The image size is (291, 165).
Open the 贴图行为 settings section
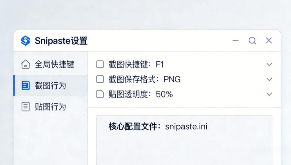[51, 107]
